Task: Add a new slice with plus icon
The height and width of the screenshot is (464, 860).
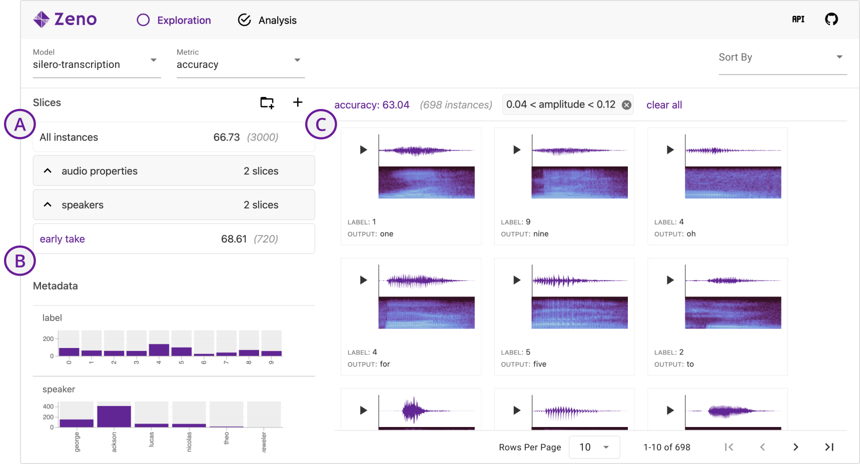Action: 298,102
